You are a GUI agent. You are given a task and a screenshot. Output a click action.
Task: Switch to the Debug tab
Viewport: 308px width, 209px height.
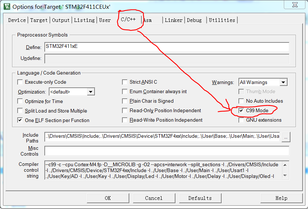(194, 20)
